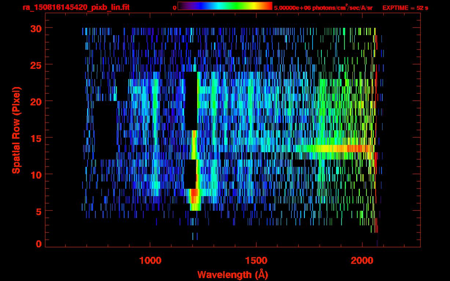Click the x-axis tick label 1000

point(150,261)
